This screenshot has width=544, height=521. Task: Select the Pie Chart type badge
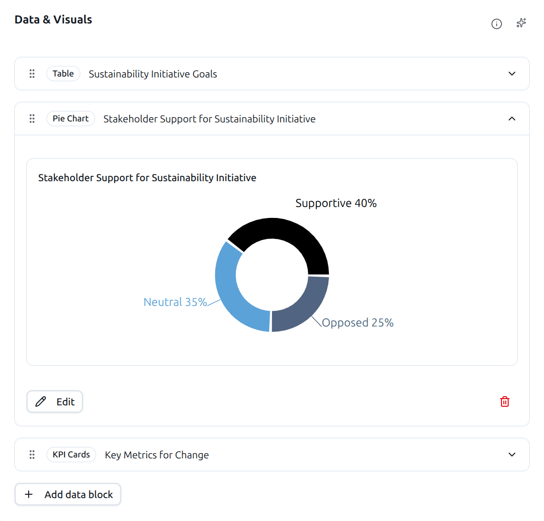click(x=70, y=118)
